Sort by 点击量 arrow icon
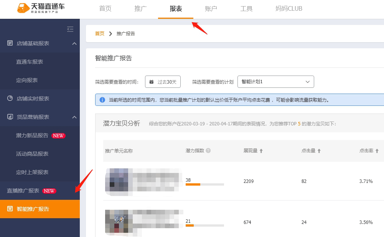This screenshot has height=237, width=384. [319, 151]
